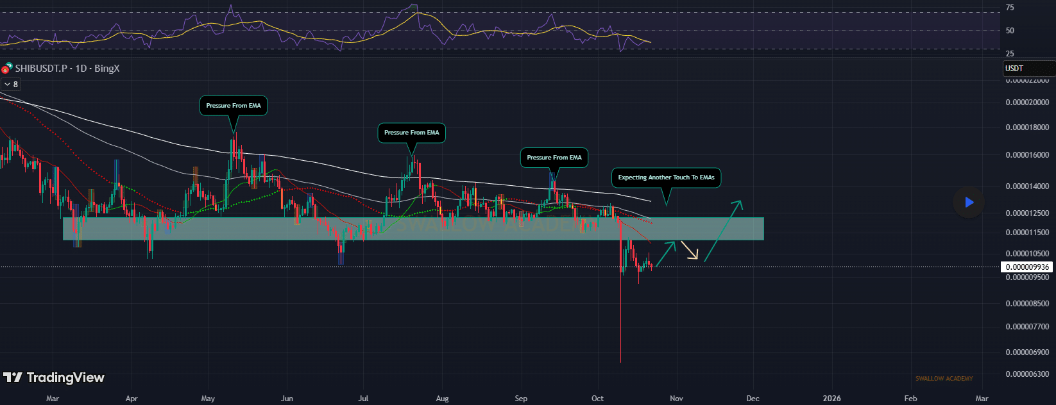
Task: Click the 0.000009500 price axis label
Action: coord(1027,277)
